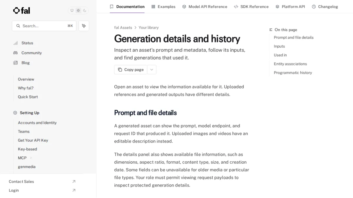The height and width of the screenshot is (198, 353).
Task: Click the Generation details and history title
Action: point(177,39)
